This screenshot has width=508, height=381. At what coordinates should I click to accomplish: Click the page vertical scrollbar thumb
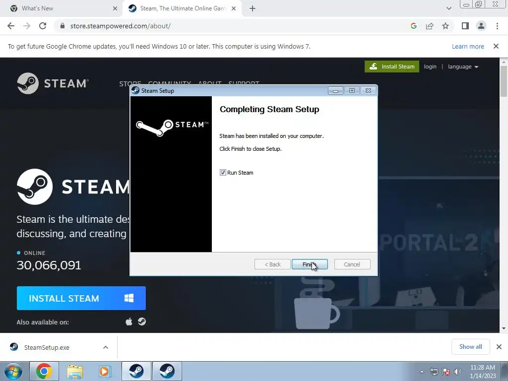point(504,81)
